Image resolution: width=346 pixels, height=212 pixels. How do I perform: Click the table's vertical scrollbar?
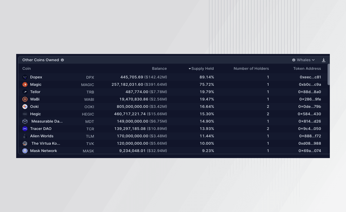point(328,74)
